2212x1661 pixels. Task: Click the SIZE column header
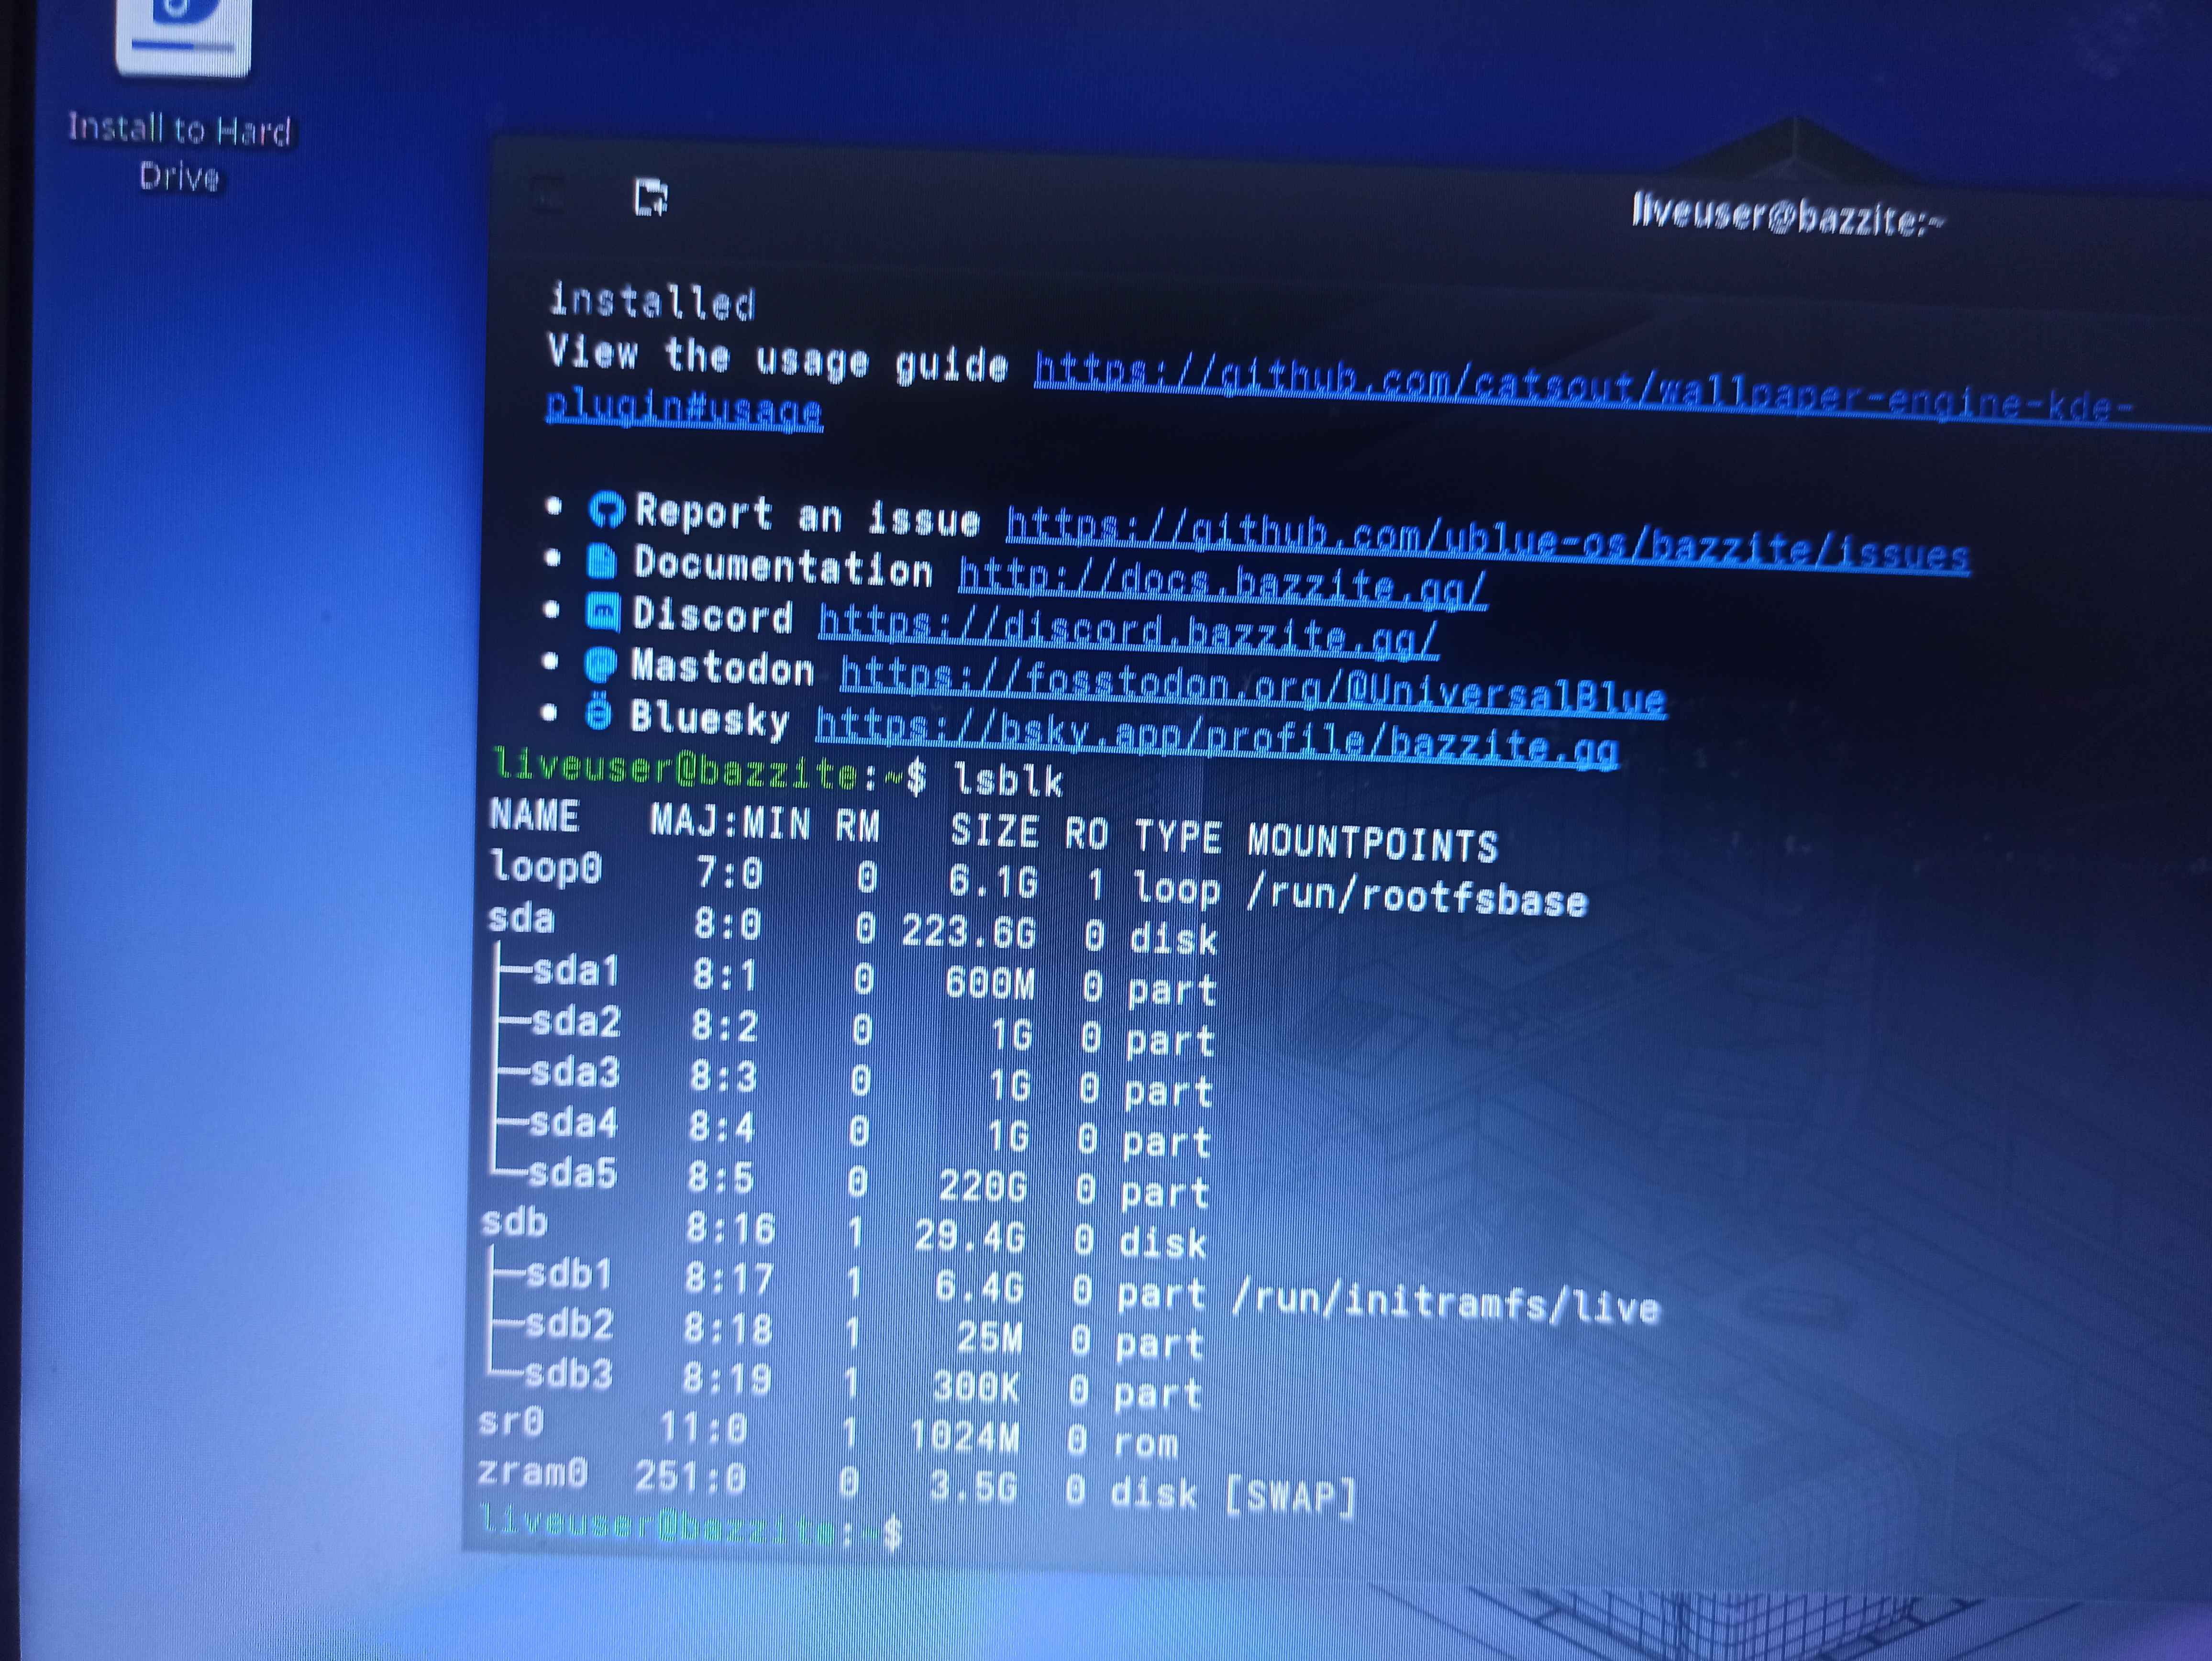pos(994,830)
